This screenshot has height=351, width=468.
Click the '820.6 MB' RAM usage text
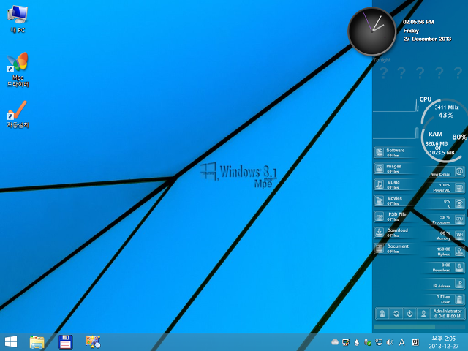[437, 143]
